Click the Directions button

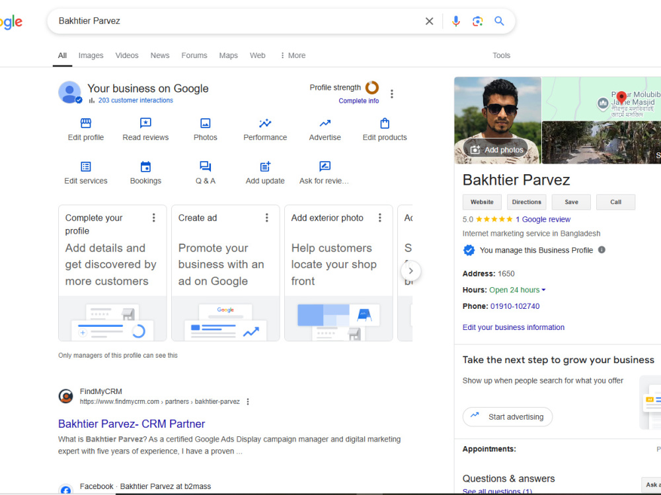click(x=527, y=202)
